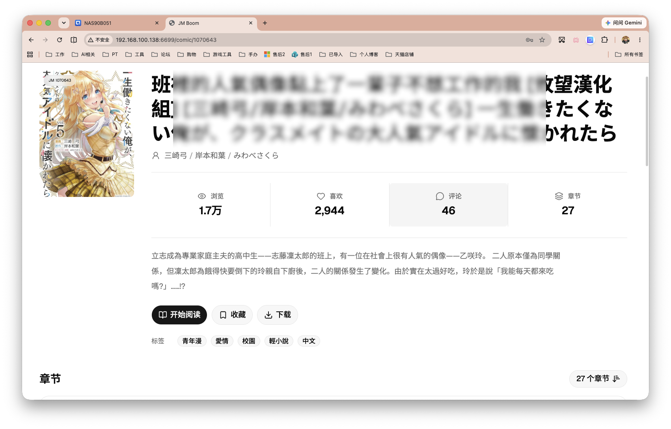The height and width of the screenshot is (429, 671).
Task: Click the 下载 download button
Action: 278,315
